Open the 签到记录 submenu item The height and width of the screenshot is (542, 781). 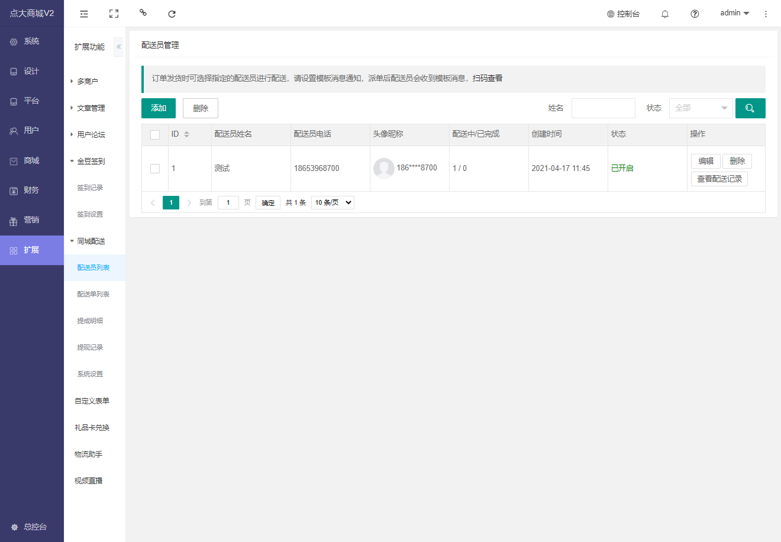click(90, 188)
